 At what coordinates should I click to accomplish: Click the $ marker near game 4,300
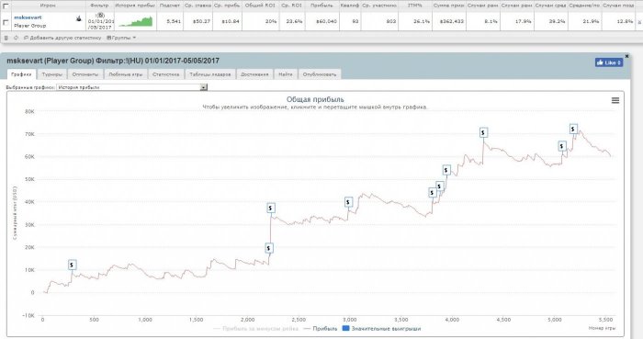(483, 132)
